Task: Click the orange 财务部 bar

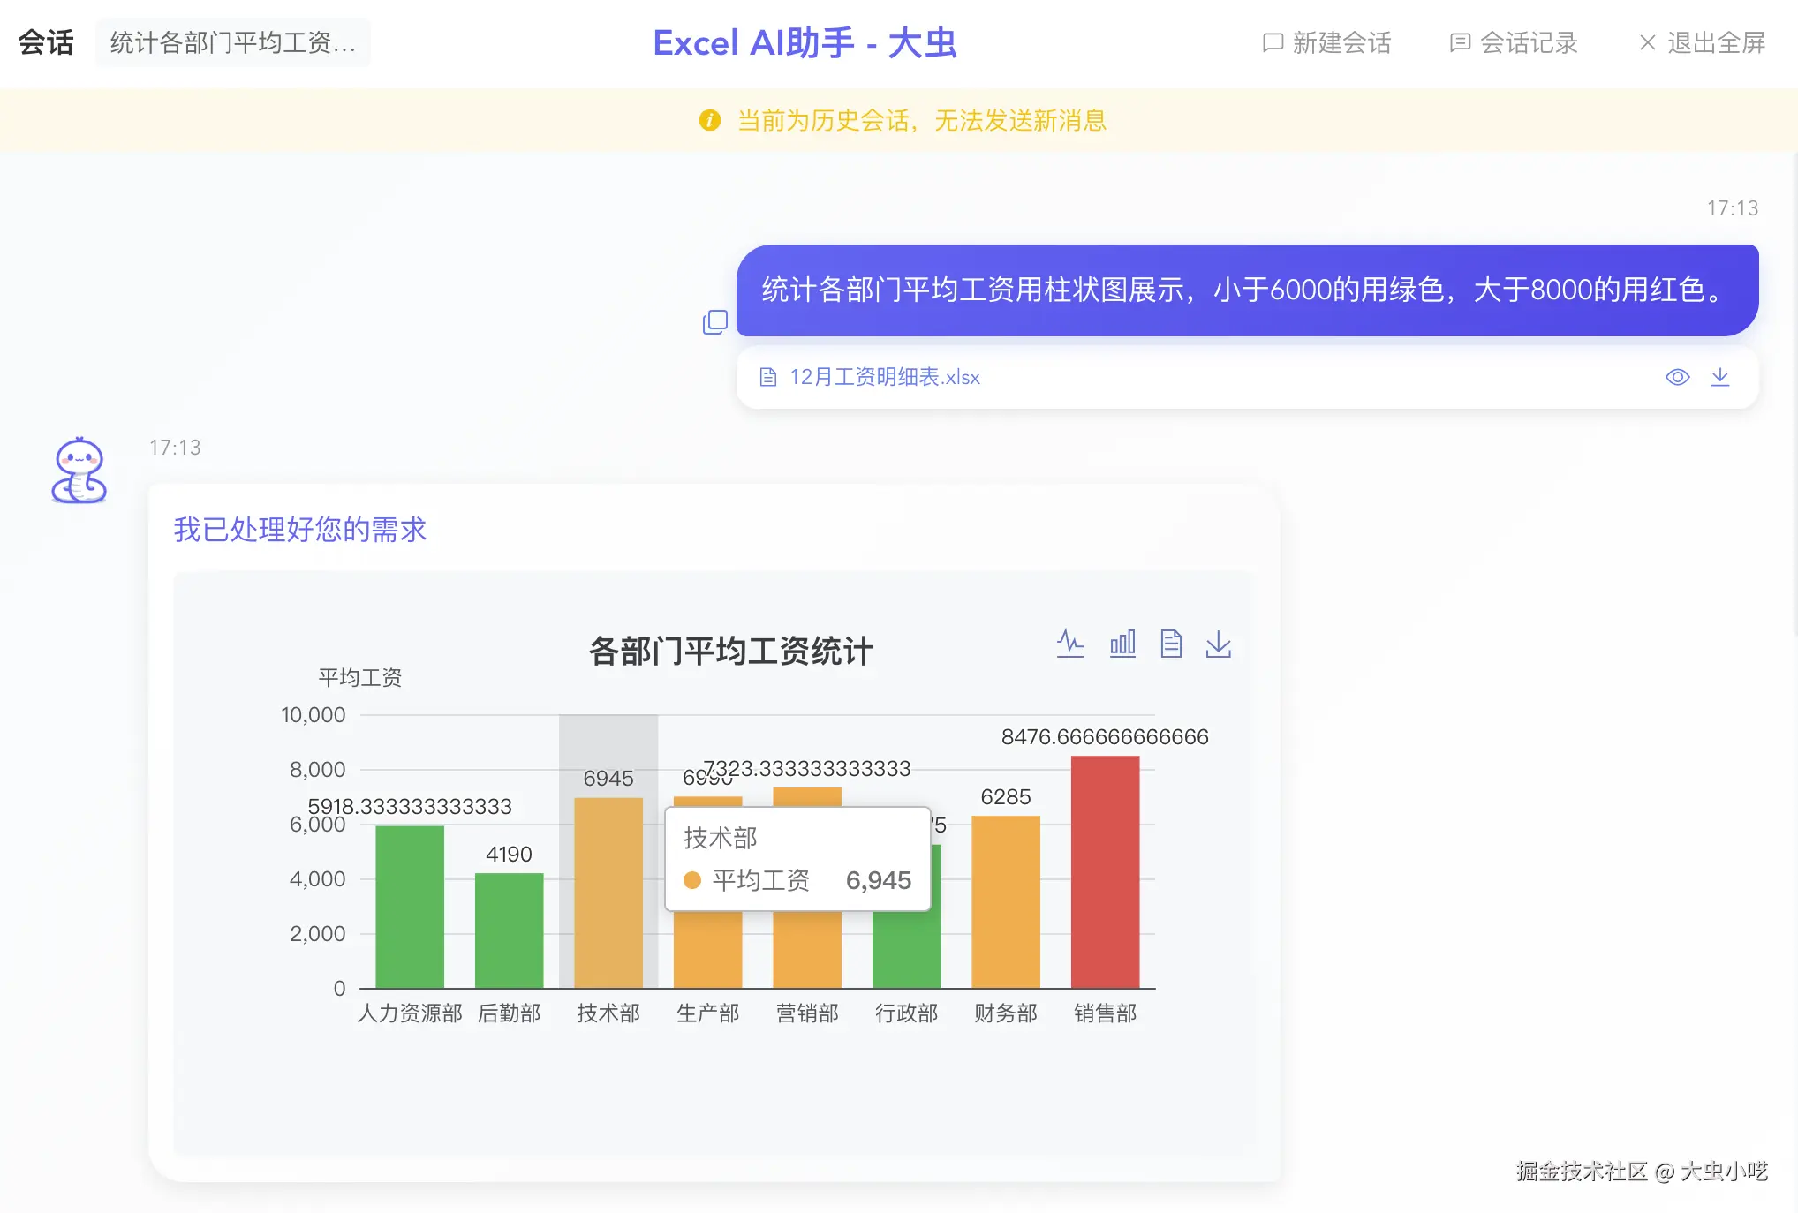Action: point(1005,900)
